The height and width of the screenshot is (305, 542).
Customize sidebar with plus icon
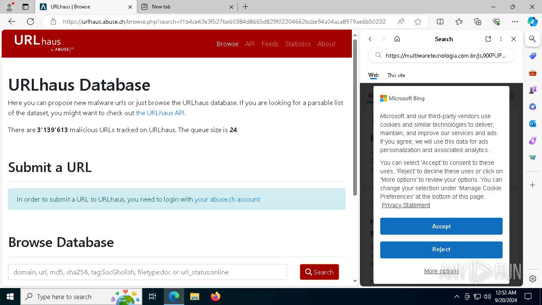(x=533, y=185)
